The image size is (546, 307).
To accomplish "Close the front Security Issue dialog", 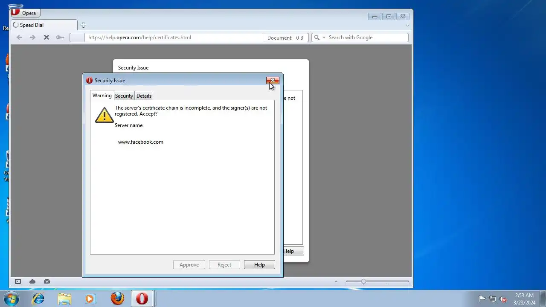I will (273, 80).
